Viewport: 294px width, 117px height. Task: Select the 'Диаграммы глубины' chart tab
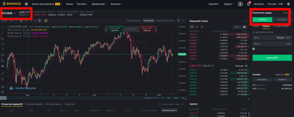click(x=165, y=21)
